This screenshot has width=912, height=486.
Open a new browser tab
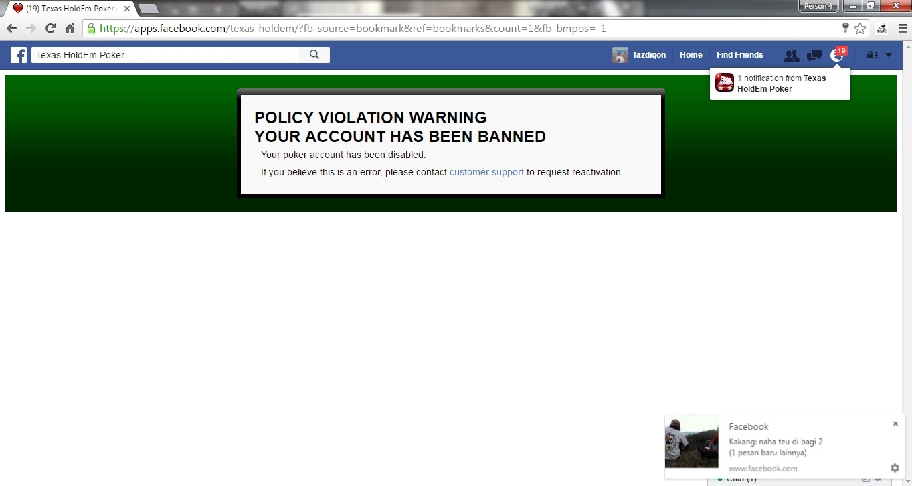[x=148, y=8]
